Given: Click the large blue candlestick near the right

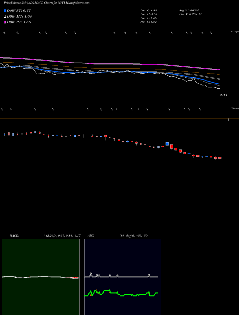Looking at the screenshot, I should [x=167, y=144].
